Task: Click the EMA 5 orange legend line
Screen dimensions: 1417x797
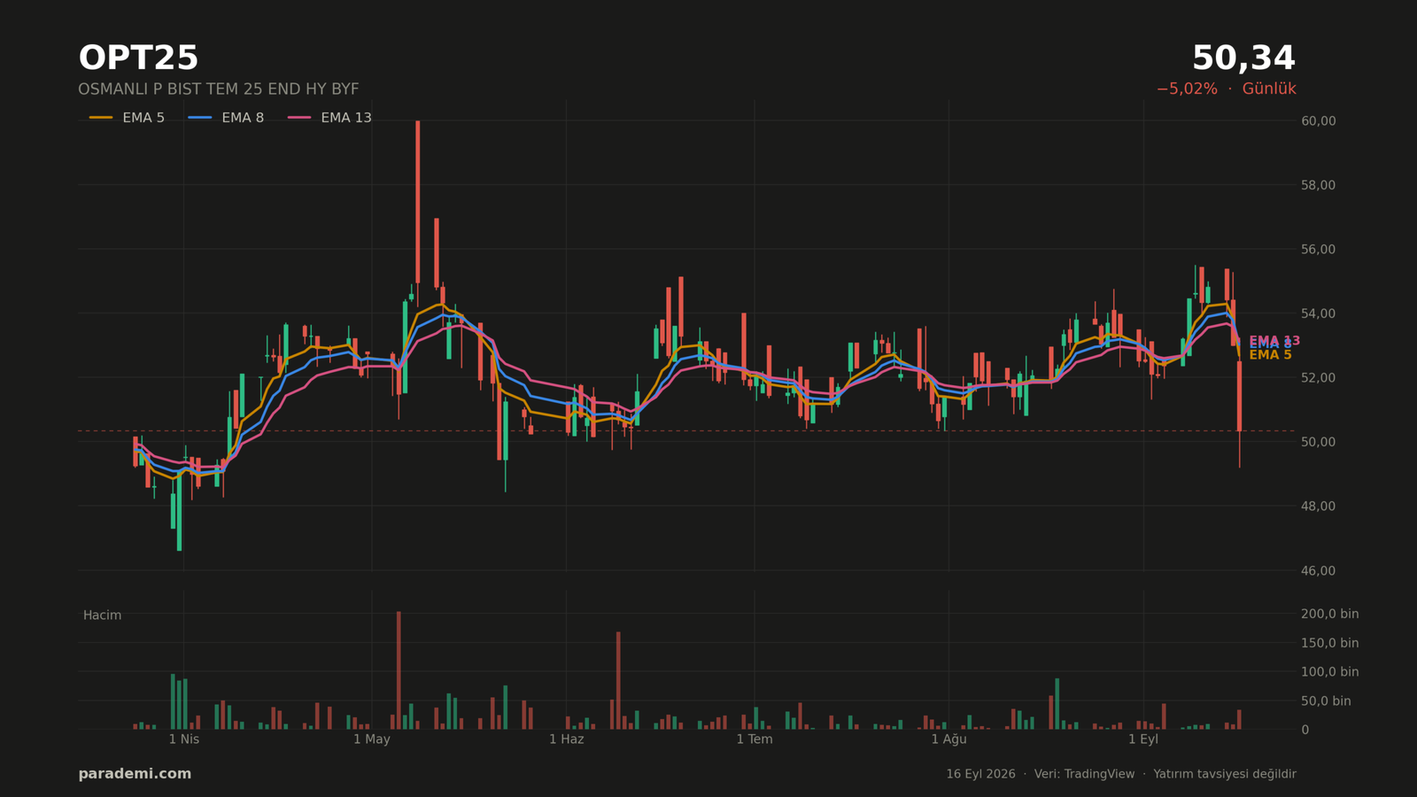Action: [x=101, y=118]
